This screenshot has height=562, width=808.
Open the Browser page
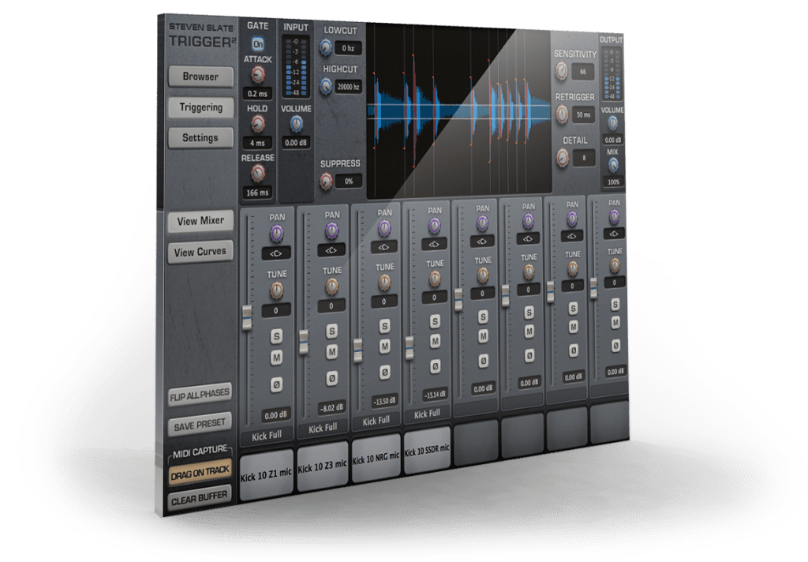tap(200, 77)
